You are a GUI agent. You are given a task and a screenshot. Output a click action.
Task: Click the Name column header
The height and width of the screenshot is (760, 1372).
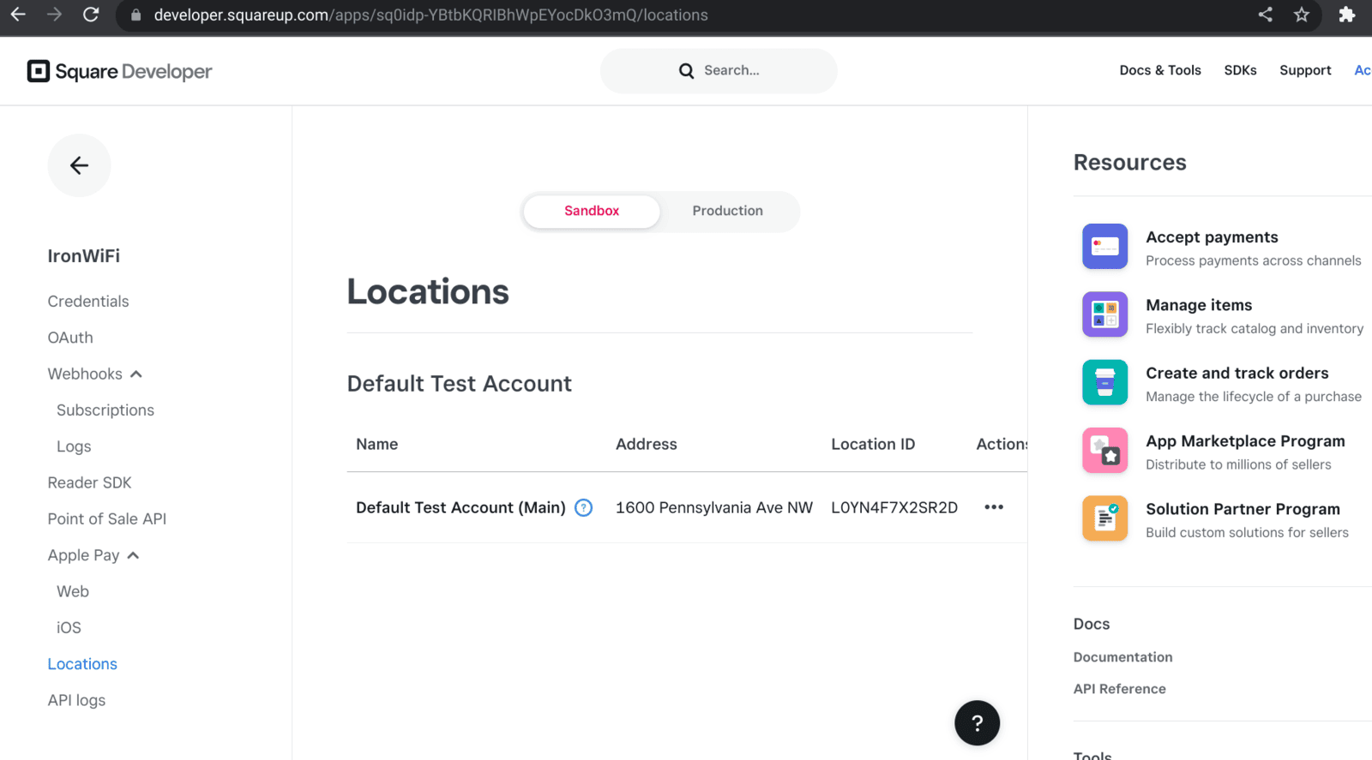pos(377,444)
